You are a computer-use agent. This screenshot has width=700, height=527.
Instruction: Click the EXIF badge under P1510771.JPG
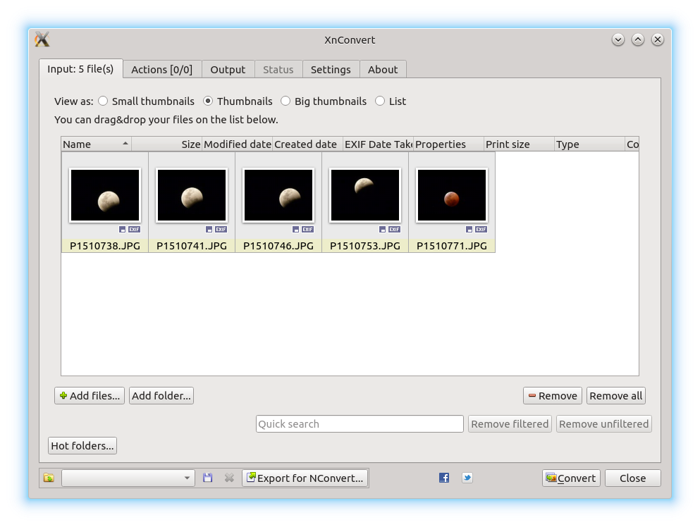click(481, 230)
